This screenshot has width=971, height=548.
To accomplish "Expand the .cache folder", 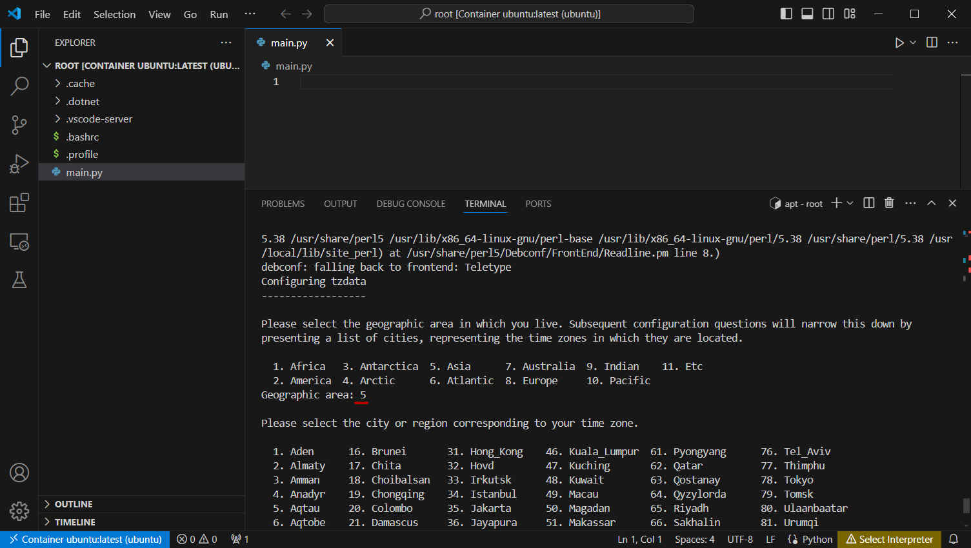I will click(x=81, y=84).
